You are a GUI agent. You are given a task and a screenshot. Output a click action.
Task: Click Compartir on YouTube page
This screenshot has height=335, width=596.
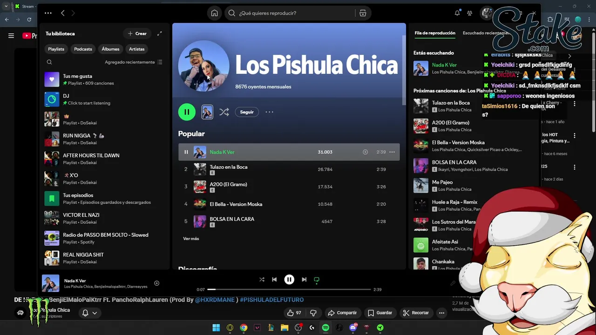[x=342, y=313]
